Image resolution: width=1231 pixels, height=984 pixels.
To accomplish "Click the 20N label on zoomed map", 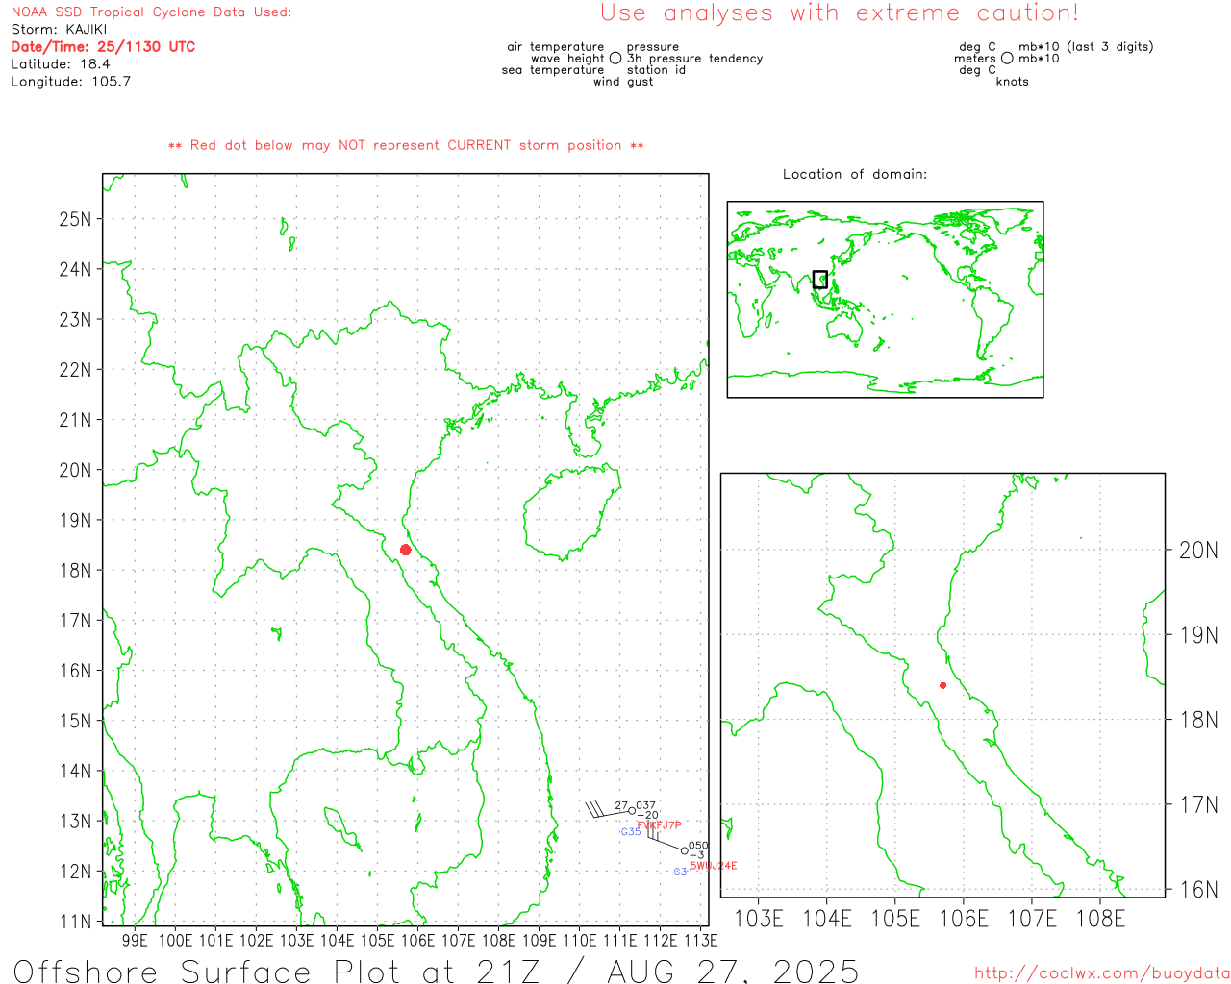I will tap(1198, 551).
